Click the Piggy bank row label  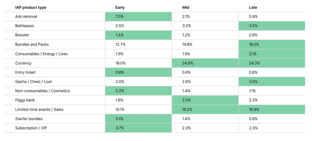[x=25, y=100]
